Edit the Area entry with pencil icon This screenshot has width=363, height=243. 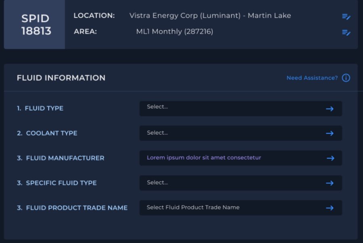pos(346,33)
